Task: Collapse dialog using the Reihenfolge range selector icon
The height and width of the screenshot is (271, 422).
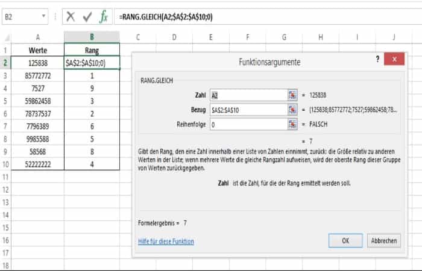Action: point(292,125)
